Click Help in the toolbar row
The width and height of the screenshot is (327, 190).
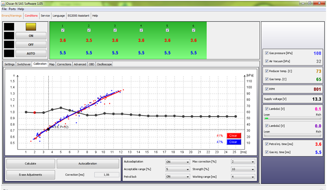click(x=95, y=16)
